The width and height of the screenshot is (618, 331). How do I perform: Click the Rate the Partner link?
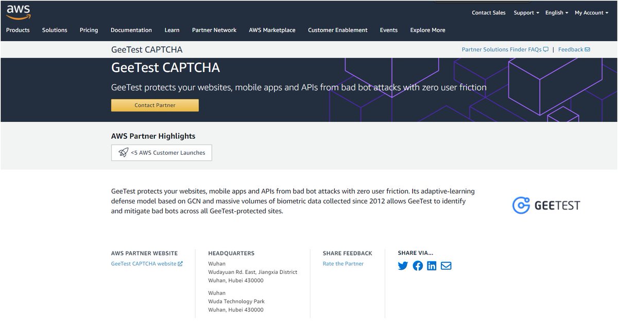pos(343,264)
